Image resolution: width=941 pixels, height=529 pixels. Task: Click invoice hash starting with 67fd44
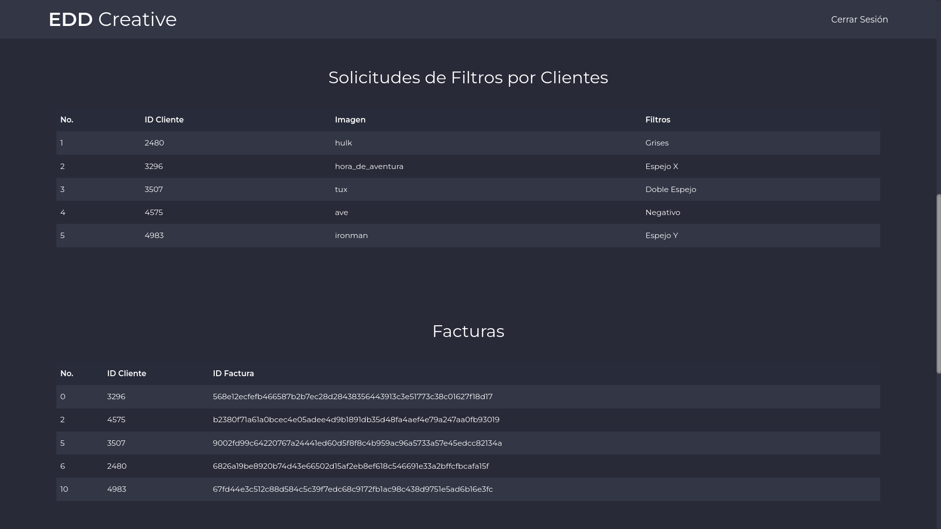coord(352,489)
